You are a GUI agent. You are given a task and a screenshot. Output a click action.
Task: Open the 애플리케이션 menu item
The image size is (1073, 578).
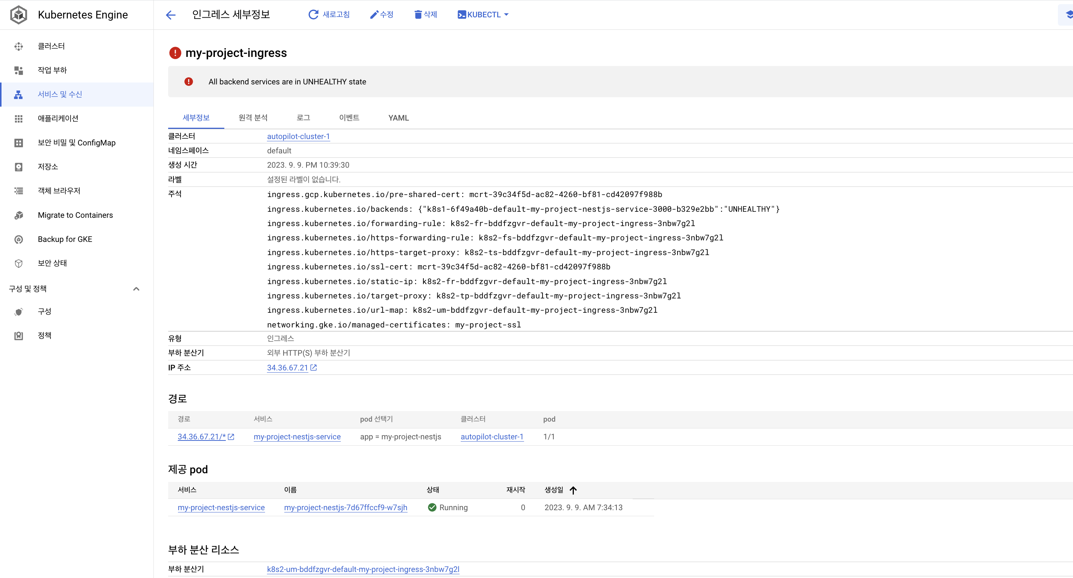click(x=77, y=119)
